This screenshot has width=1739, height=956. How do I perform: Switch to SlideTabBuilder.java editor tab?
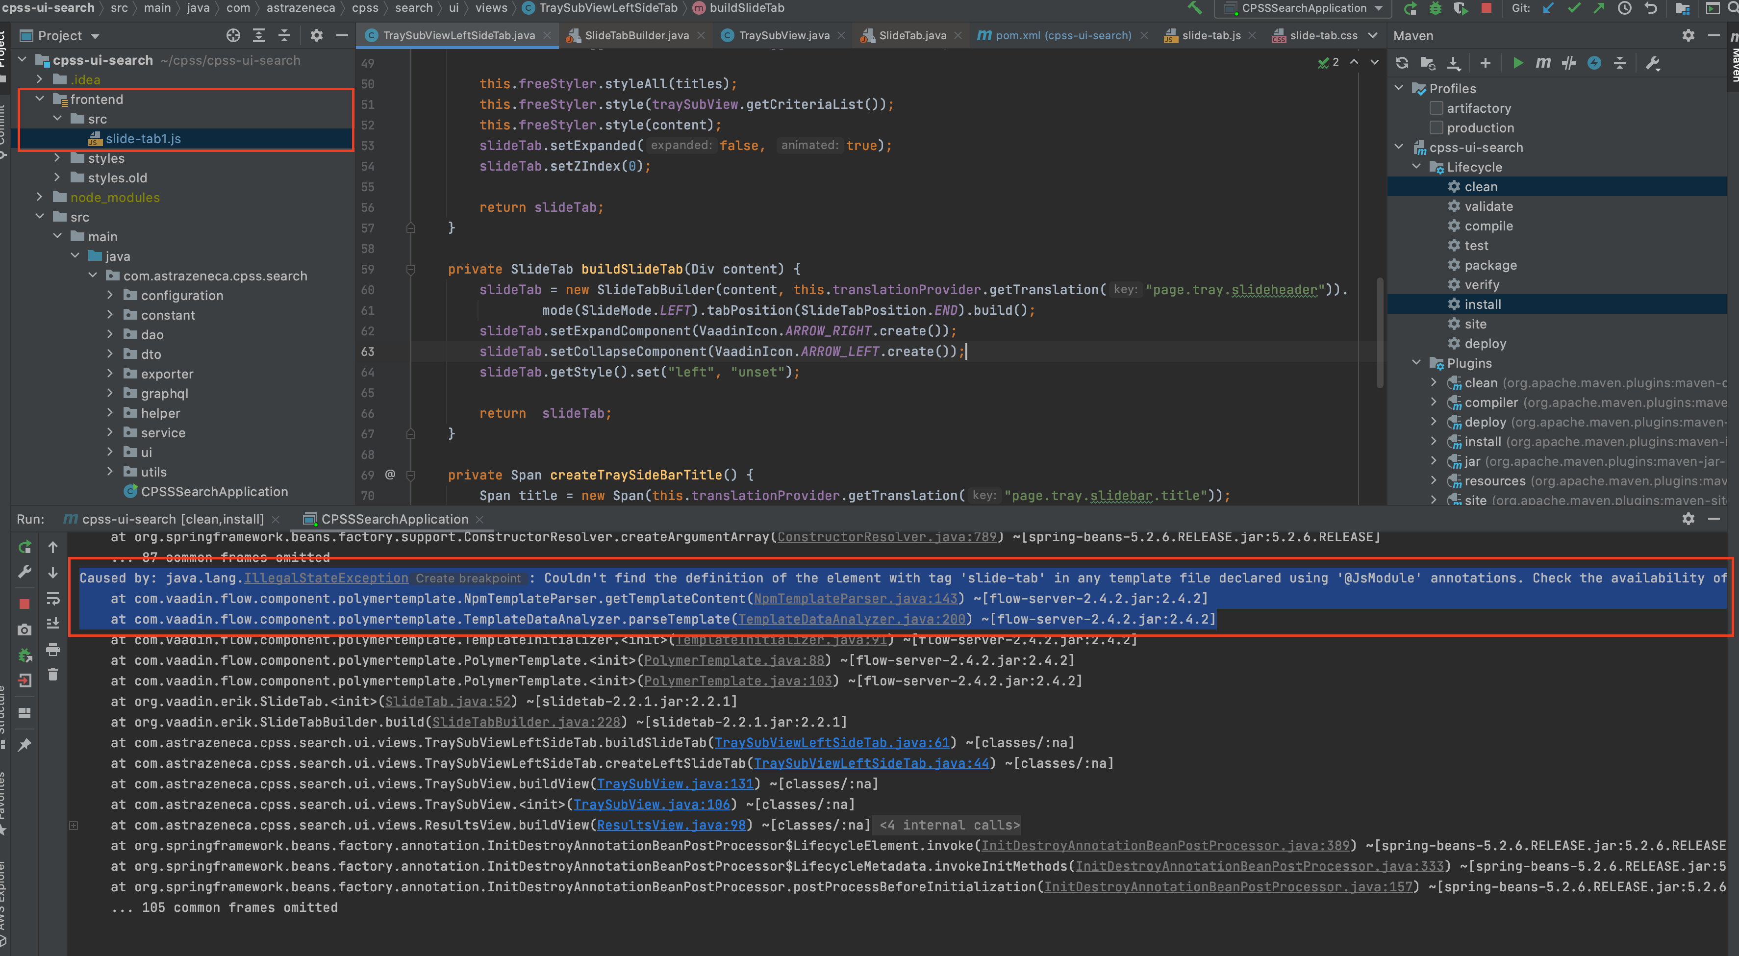(636, 35)
